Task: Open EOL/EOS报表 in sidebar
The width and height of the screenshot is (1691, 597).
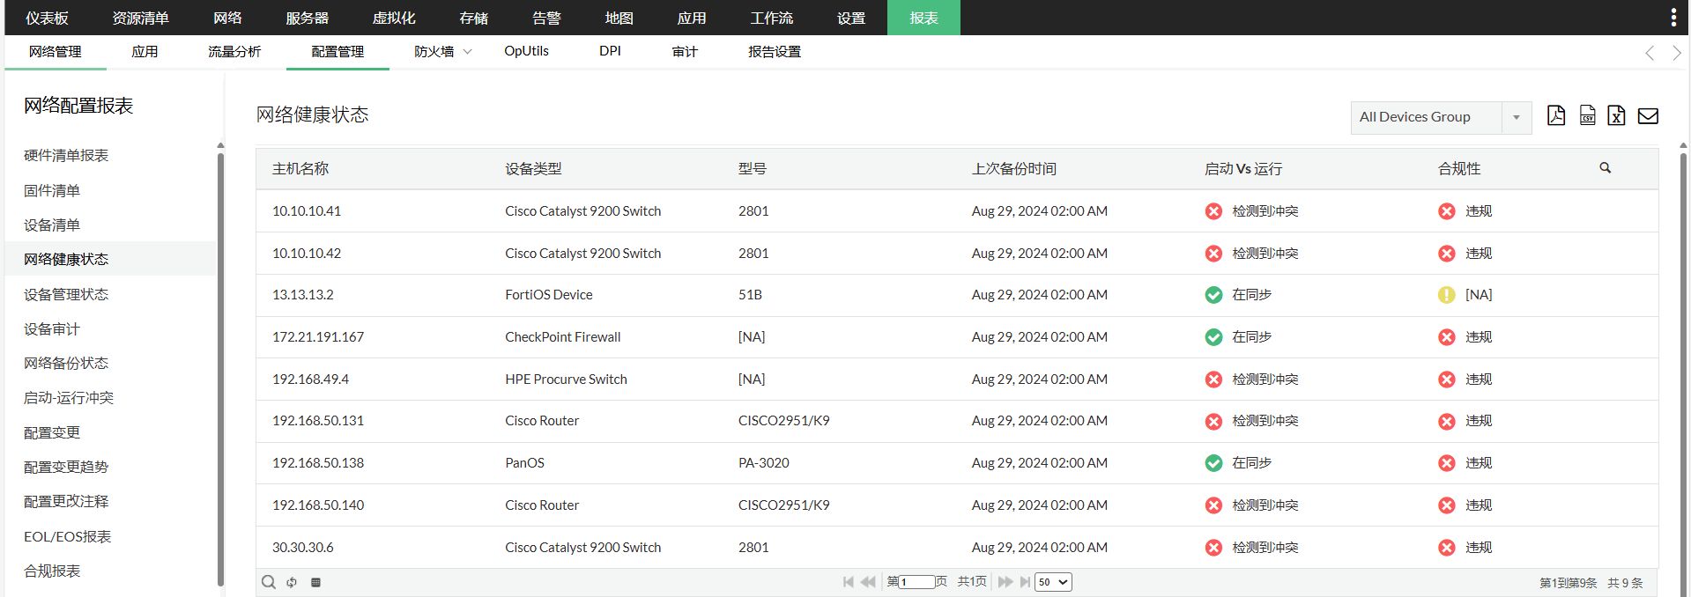Action: click(x=68, y=536)
